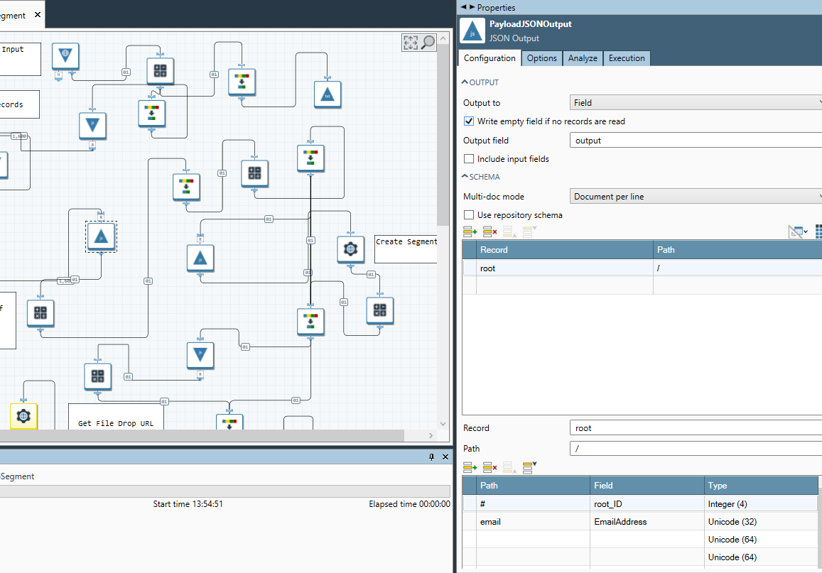Screen dimensions: 822x573
Task: Click the txt output triangle node
Action: pos(328,94)
